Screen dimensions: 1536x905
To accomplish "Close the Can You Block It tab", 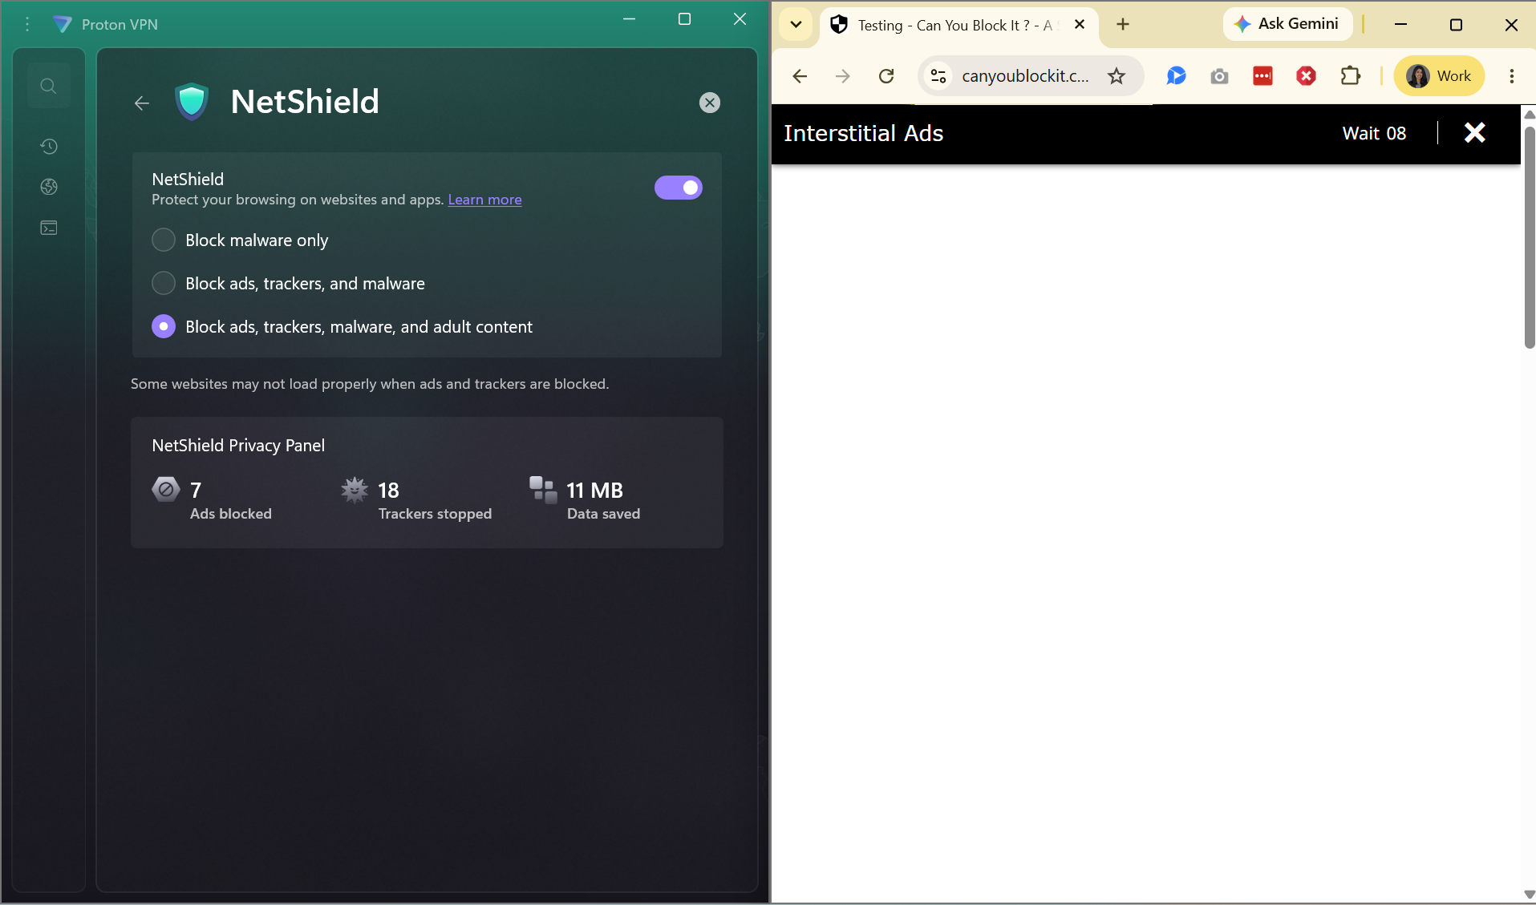I will 1080,25.
